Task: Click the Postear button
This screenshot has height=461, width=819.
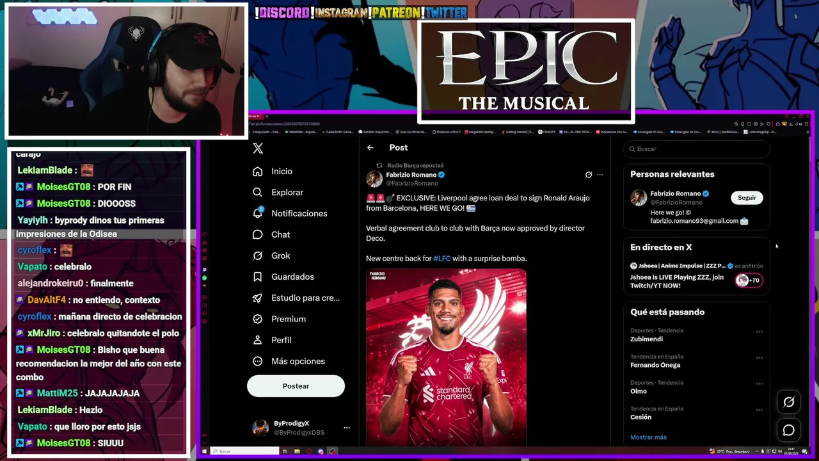Action: point(296,386)
